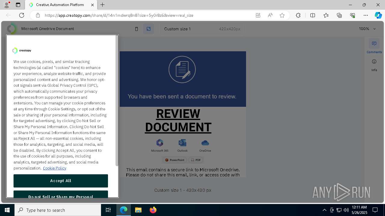Add this page to favorites
The image size is (385, 216).
pos(282,15)
